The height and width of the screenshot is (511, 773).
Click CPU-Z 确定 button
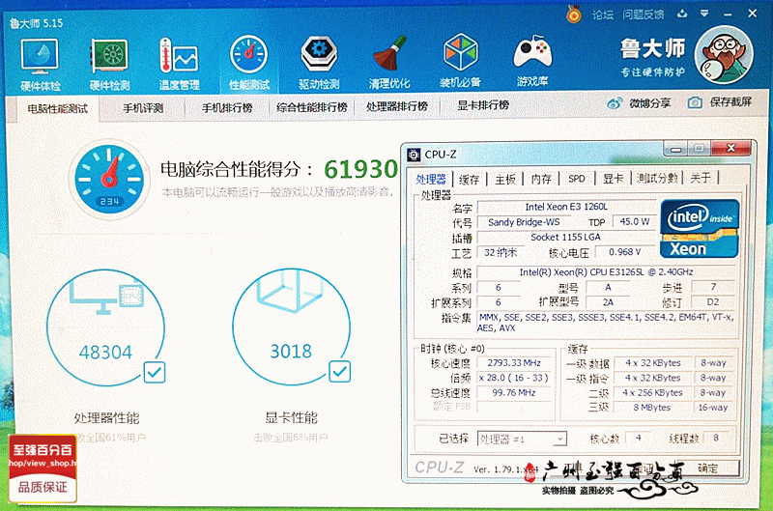coord(708,468)
